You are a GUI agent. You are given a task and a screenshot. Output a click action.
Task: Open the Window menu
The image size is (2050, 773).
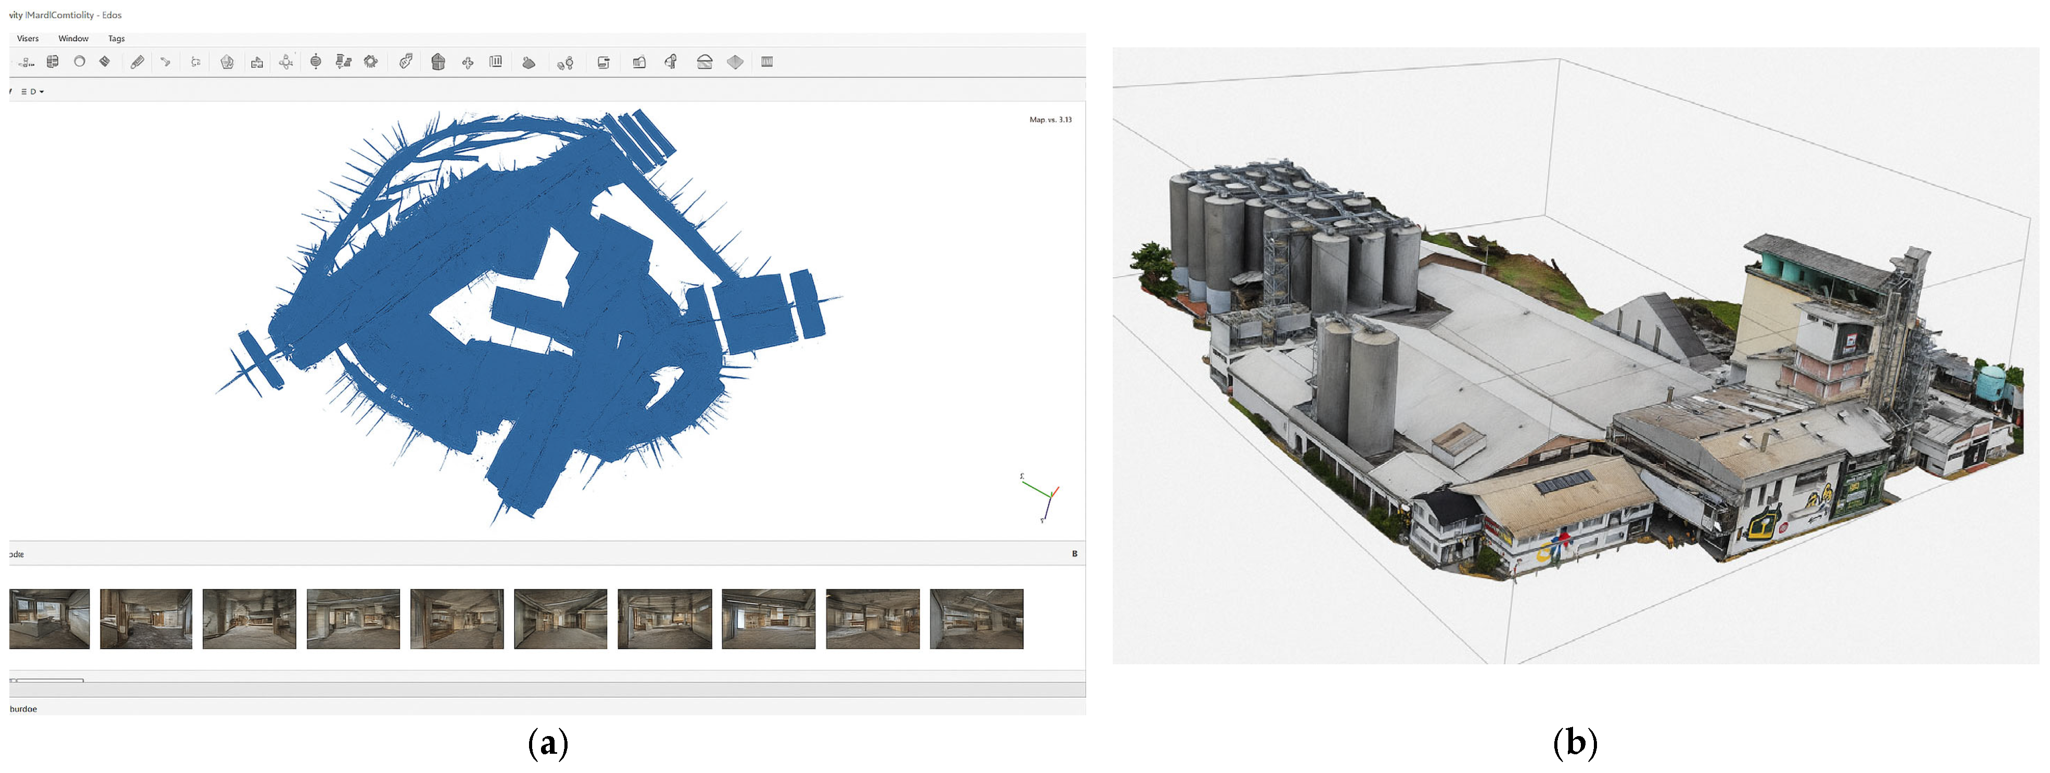point(73,38)
